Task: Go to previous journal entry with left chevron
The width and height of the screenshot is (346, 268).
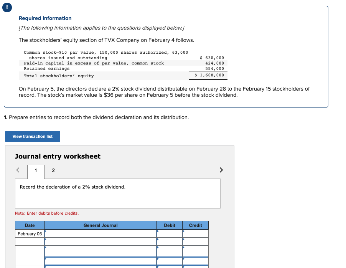Action: pyautogui.click(x=18, y=170)
